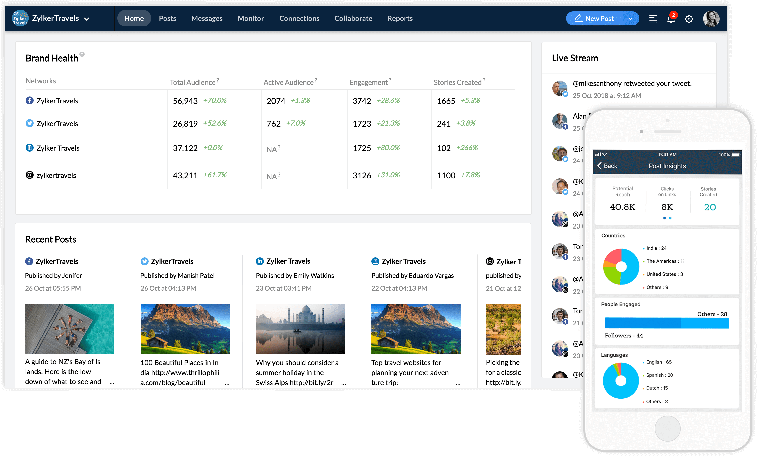Screen dimensions: 757x456
Task: Switch to the Reports tab
Action: point(400,18)
